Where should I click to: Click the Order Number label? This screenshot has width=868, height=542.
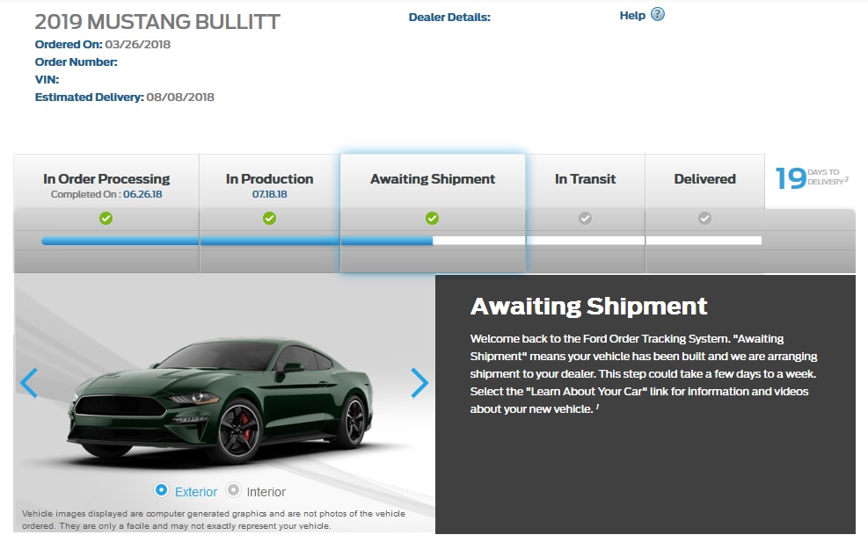click(x=77, y=62)
